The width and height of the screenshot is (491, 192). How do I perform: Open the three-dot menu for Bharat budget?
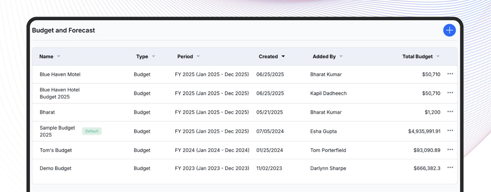click(450, 112)
